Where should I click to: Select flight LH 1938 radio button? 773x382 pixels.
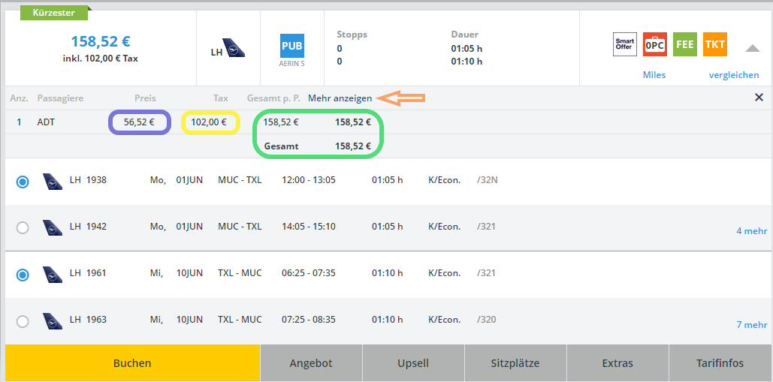click(23, 182)
